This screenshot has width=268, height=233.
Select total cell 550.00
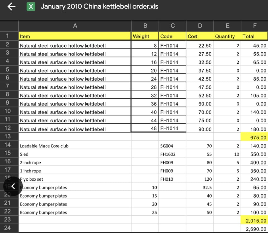(x=254, y=153)
